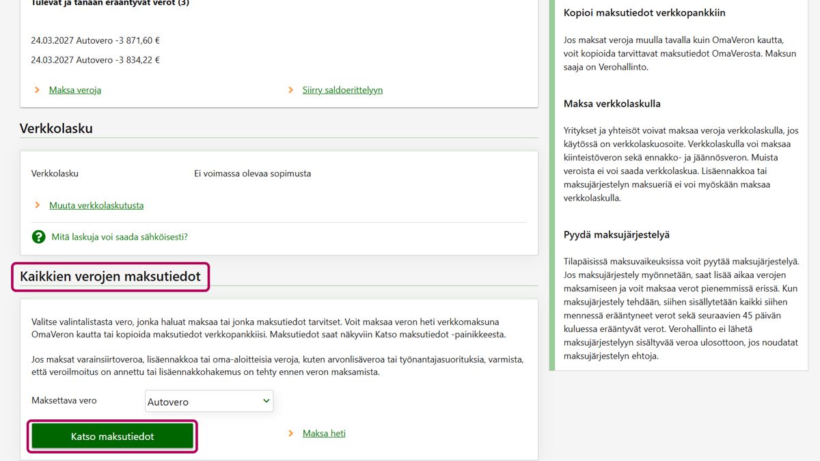The width and height of the screenshot is (820, 461).
Task: Select the Autovero -3 871,60 € row
Action: pos(95,41)
